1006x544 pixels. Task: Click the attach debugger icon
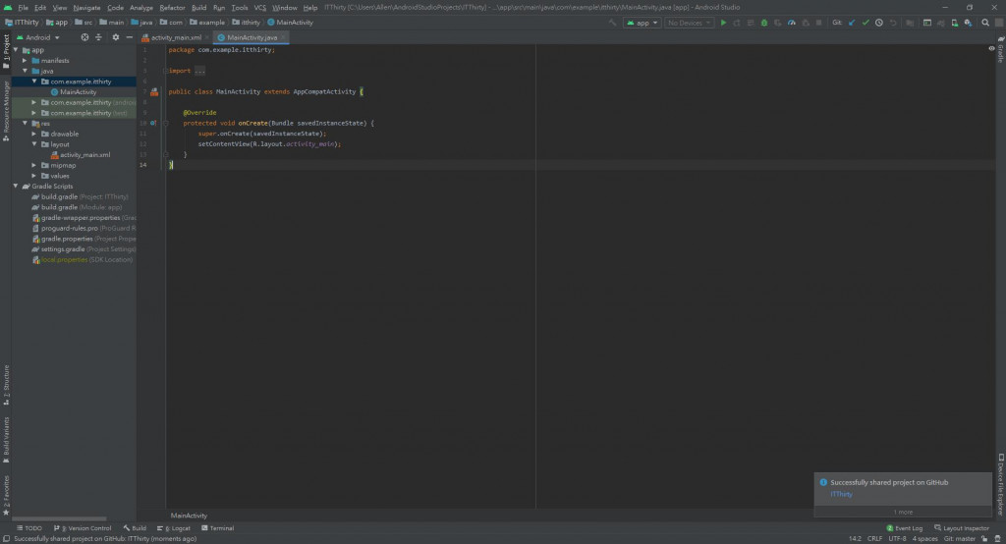(806, 23)
